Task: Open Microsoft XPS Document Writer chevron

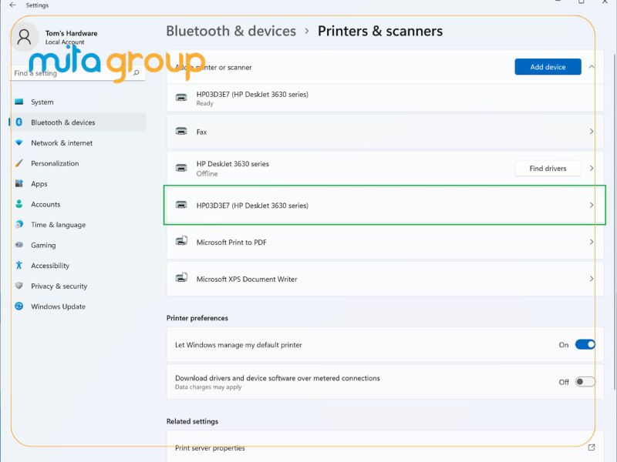Action: pyautogui.click(x=591, y=279)
